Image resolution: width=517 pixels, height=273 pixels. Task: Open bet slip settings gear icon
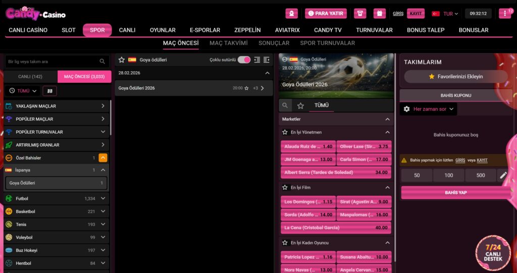(406, 109)
